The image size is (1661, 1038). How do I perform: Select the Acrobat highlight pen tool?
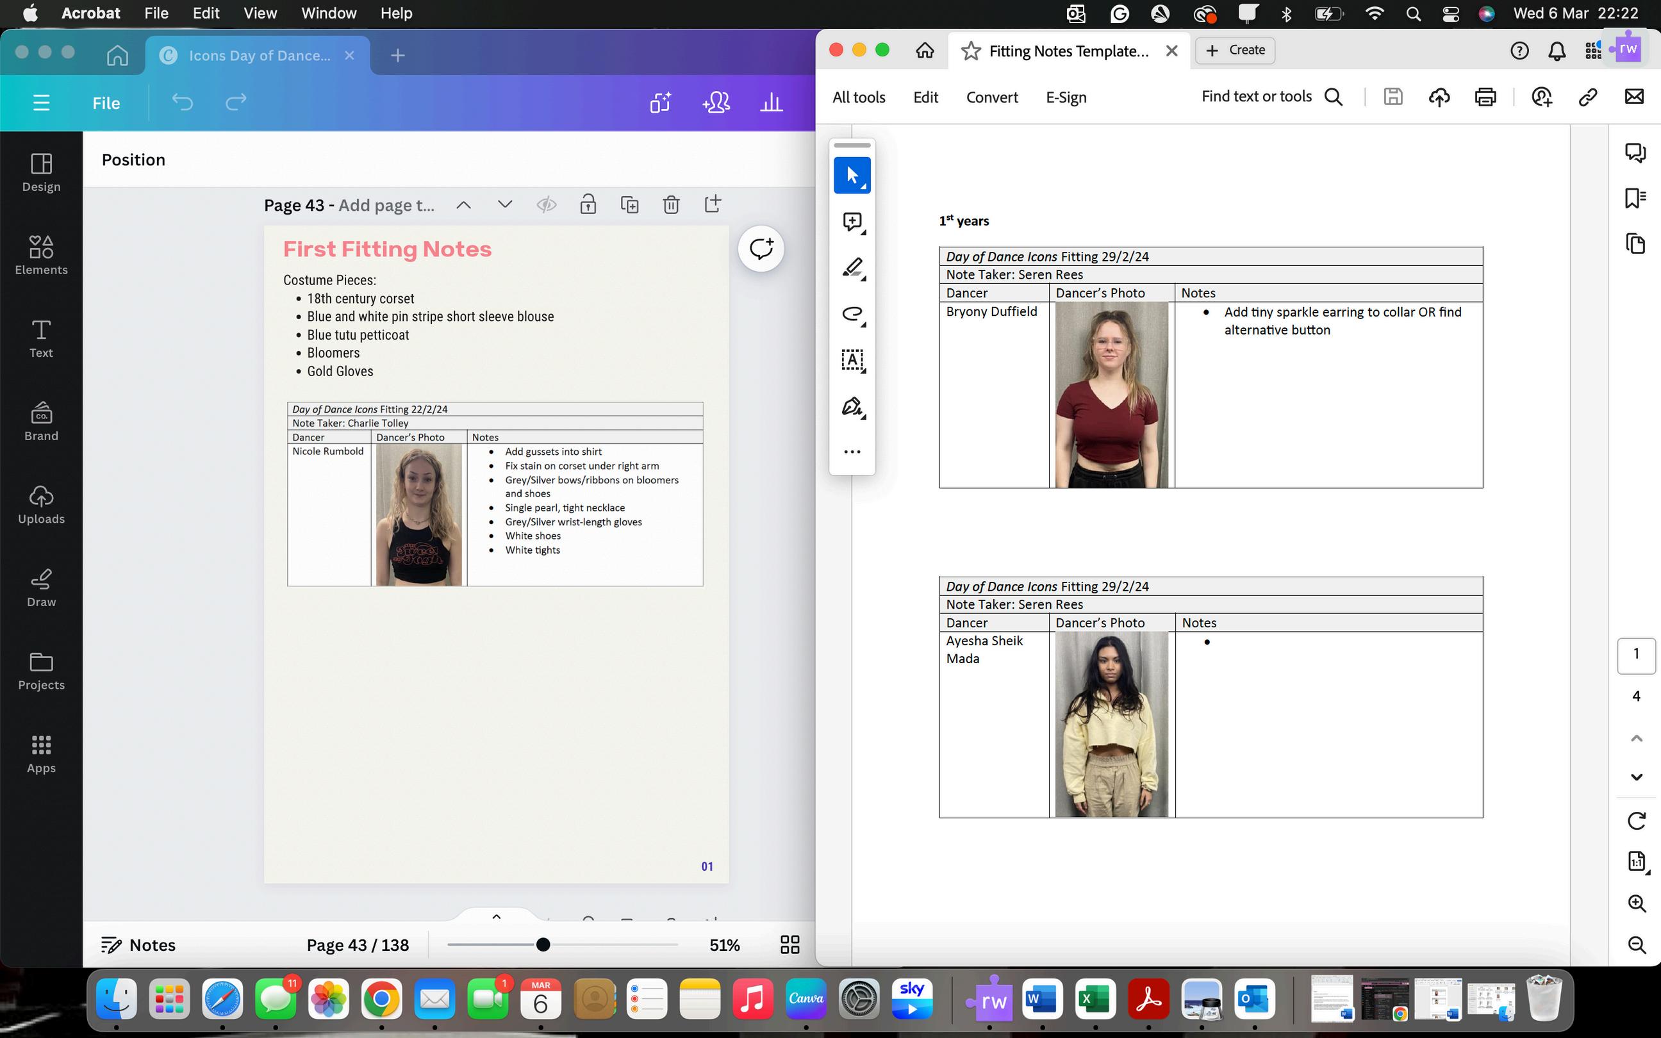(852, 267)
